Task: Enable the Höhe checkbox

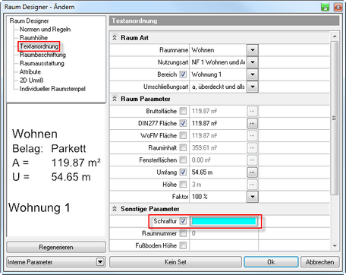Action: (183, 185)
